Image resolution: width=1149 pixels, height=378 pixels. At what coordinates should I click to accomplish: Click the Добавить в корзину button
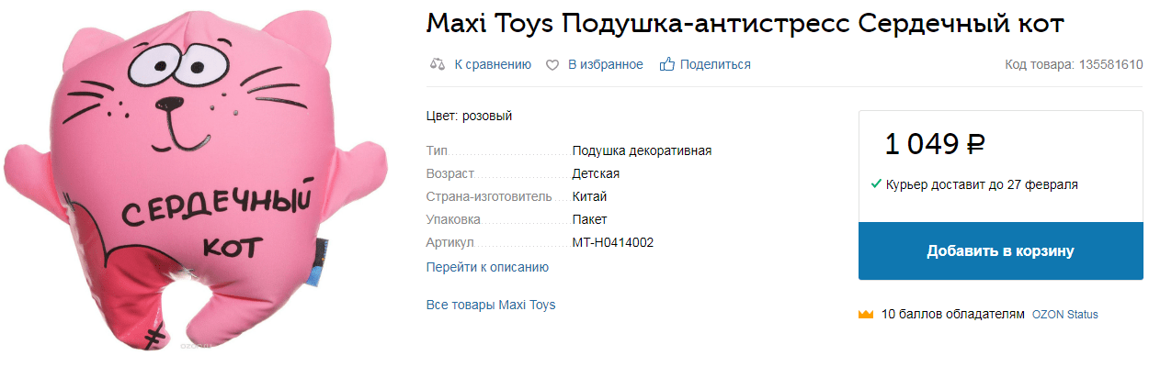[1000, 250]
